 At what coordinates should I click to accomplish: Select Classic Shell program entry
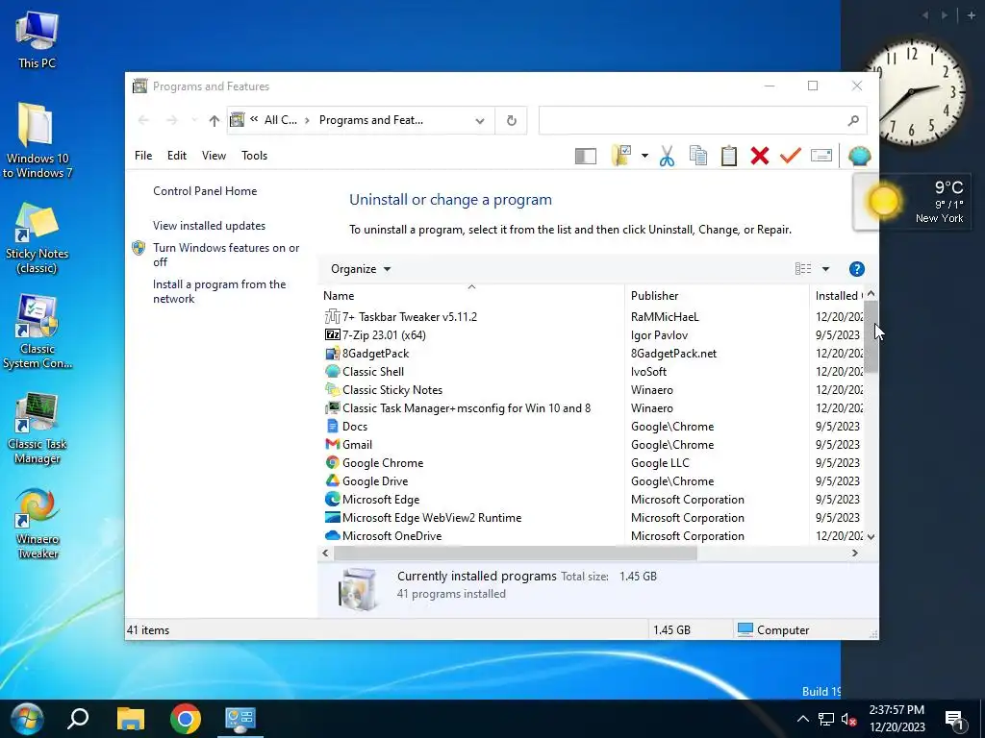(591, 372)
